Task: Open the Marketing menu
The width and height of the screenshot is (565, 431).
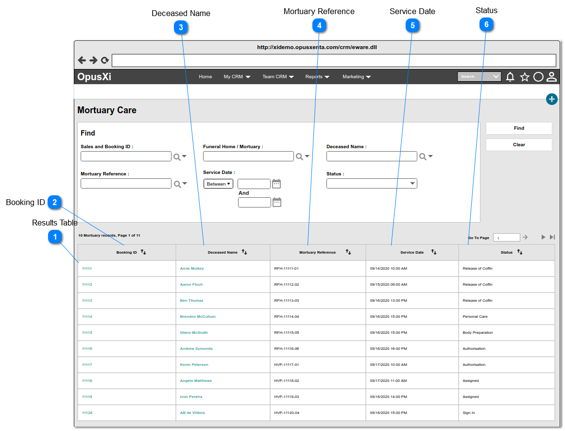Action: pos(357,77)
